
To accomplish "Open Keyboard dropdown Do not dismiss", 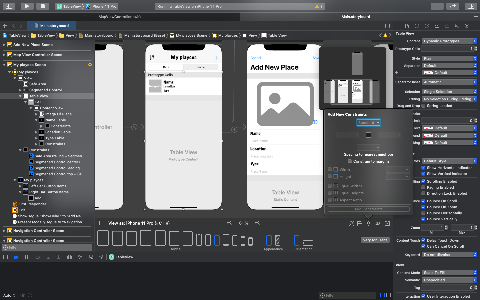I will [449, 255].
